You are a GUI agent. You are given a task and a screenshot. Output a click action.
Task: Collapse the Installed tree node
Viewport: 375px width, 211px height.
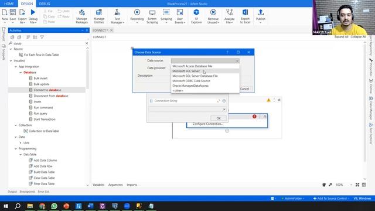click(x=11, y=61)
